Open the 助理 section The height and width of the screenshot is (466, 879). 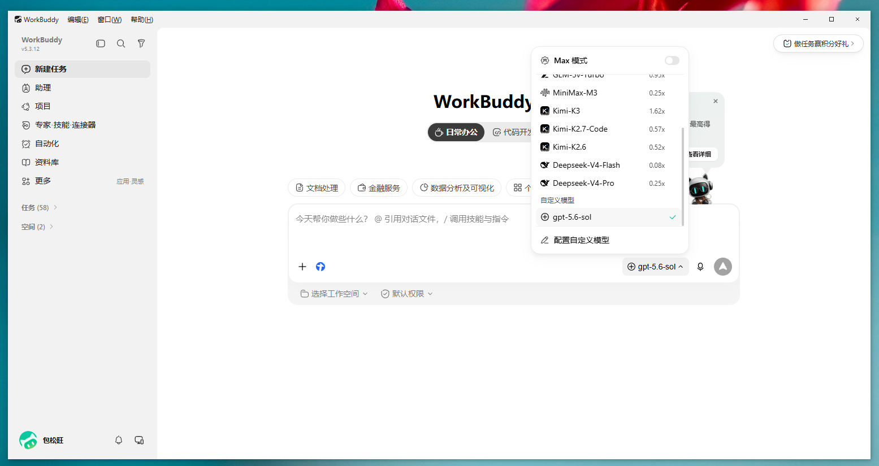[83, 88]
